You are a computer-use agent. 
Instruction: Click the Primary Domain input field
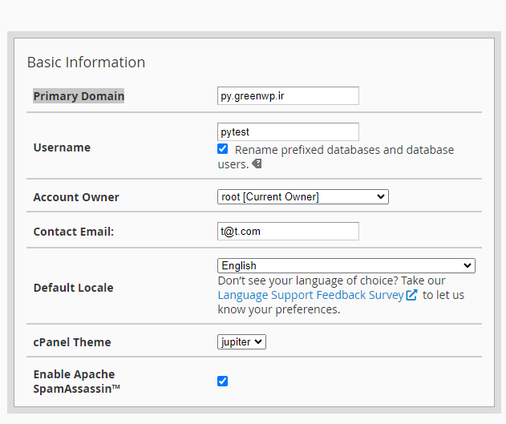pos(288,96)
